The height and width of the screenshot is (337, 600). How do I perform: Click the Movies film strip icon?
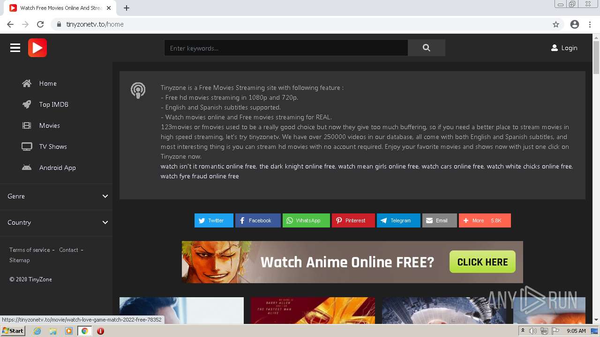(27, 125)
